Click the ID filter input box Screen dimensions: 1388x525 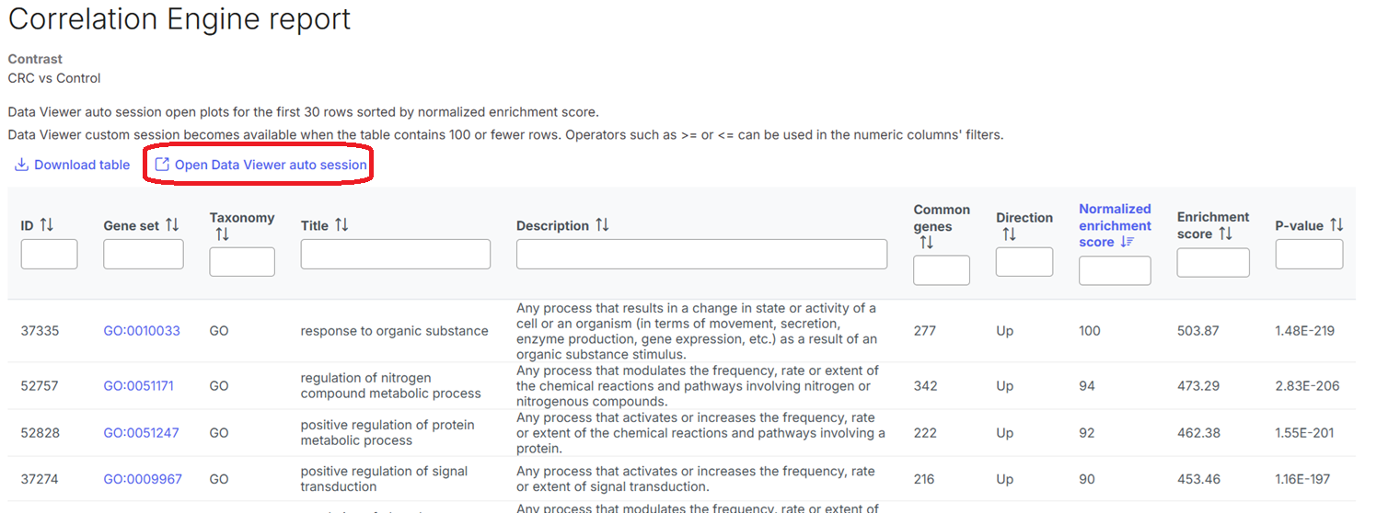coord(49,255)
